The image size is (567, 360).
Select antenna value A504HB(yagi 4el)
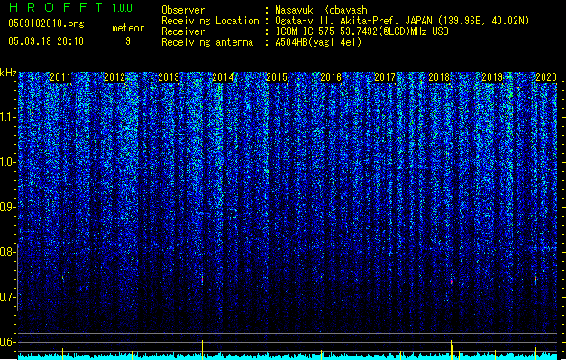[x=318, y=42]
